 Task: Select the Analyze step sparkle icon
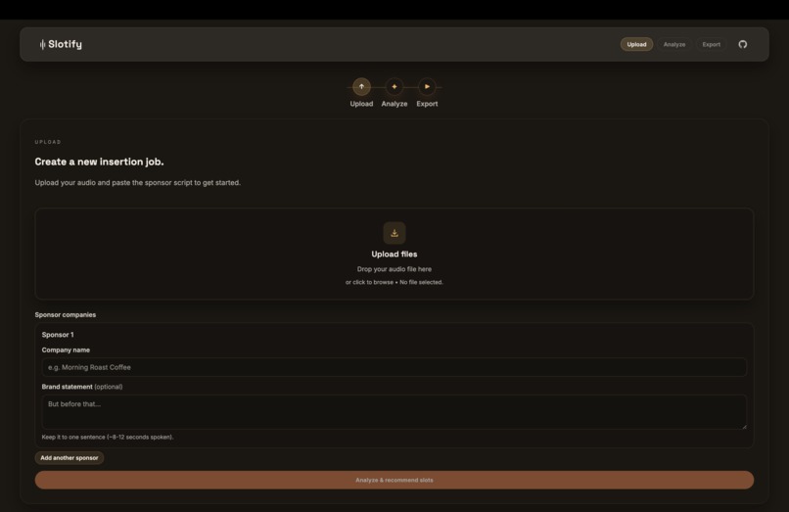(394, 86)
